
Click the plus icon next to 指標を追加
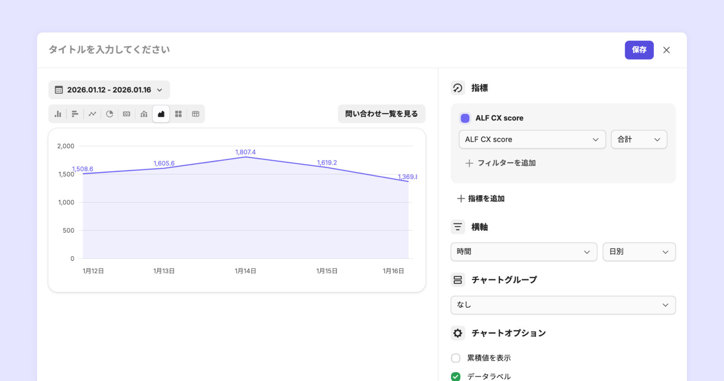[x=461, y=198]
